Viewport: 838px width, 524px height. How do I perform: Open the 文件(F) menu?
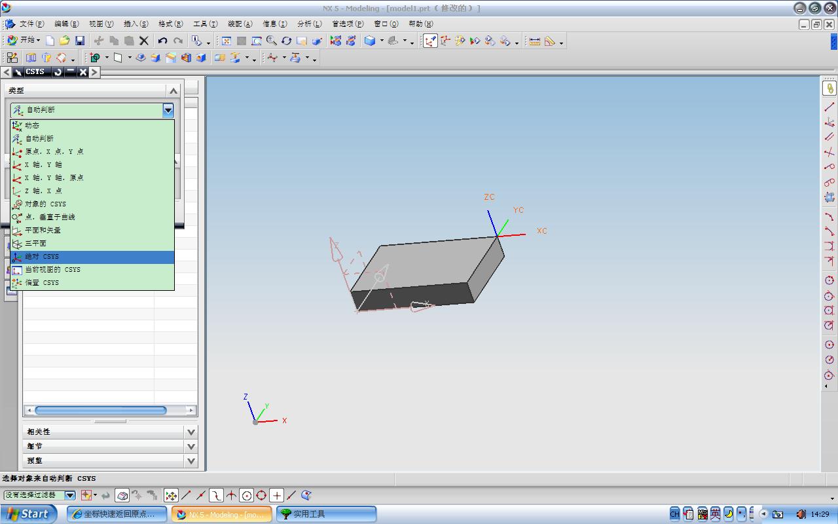31,24
